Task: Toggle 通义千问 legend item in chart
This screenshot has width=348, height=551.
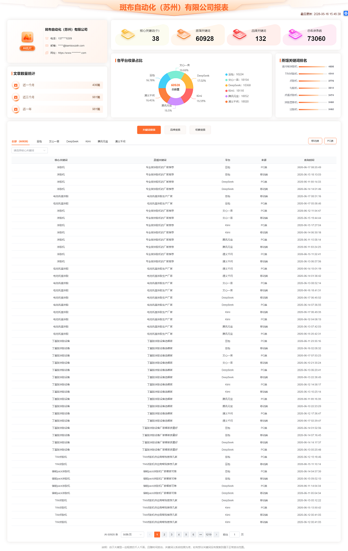Action: point(237,101)
